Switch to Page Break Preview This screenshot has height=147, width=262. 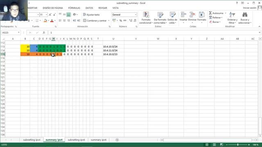[221, 145]
